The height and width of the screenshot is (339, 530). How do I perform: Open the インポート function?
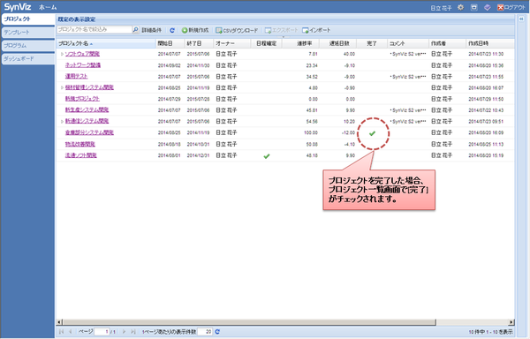316,30
